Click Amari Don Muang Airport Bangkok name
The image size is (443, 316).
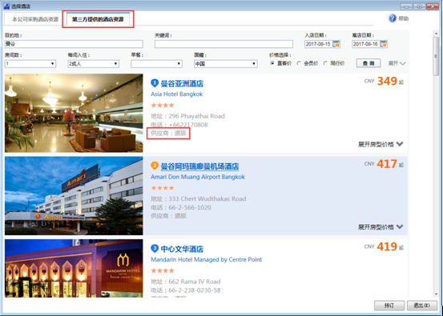(198, 177)
